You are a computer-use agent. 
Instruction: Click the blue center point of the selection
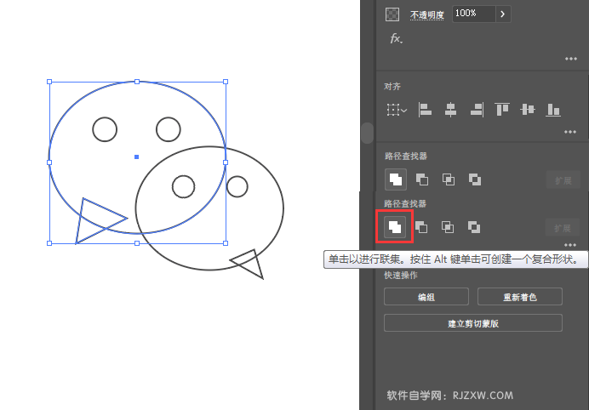coord(136,157)
